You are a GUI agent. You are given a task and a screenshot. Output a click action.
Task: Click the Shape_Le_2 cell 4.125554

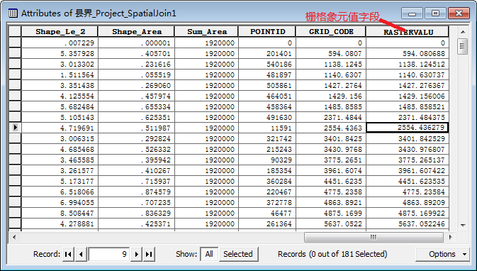[60, 96]
